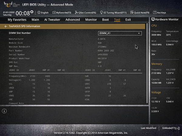The image size is (182, 136).
Task: Open the Advanced tab
Action: click(73, 20)
